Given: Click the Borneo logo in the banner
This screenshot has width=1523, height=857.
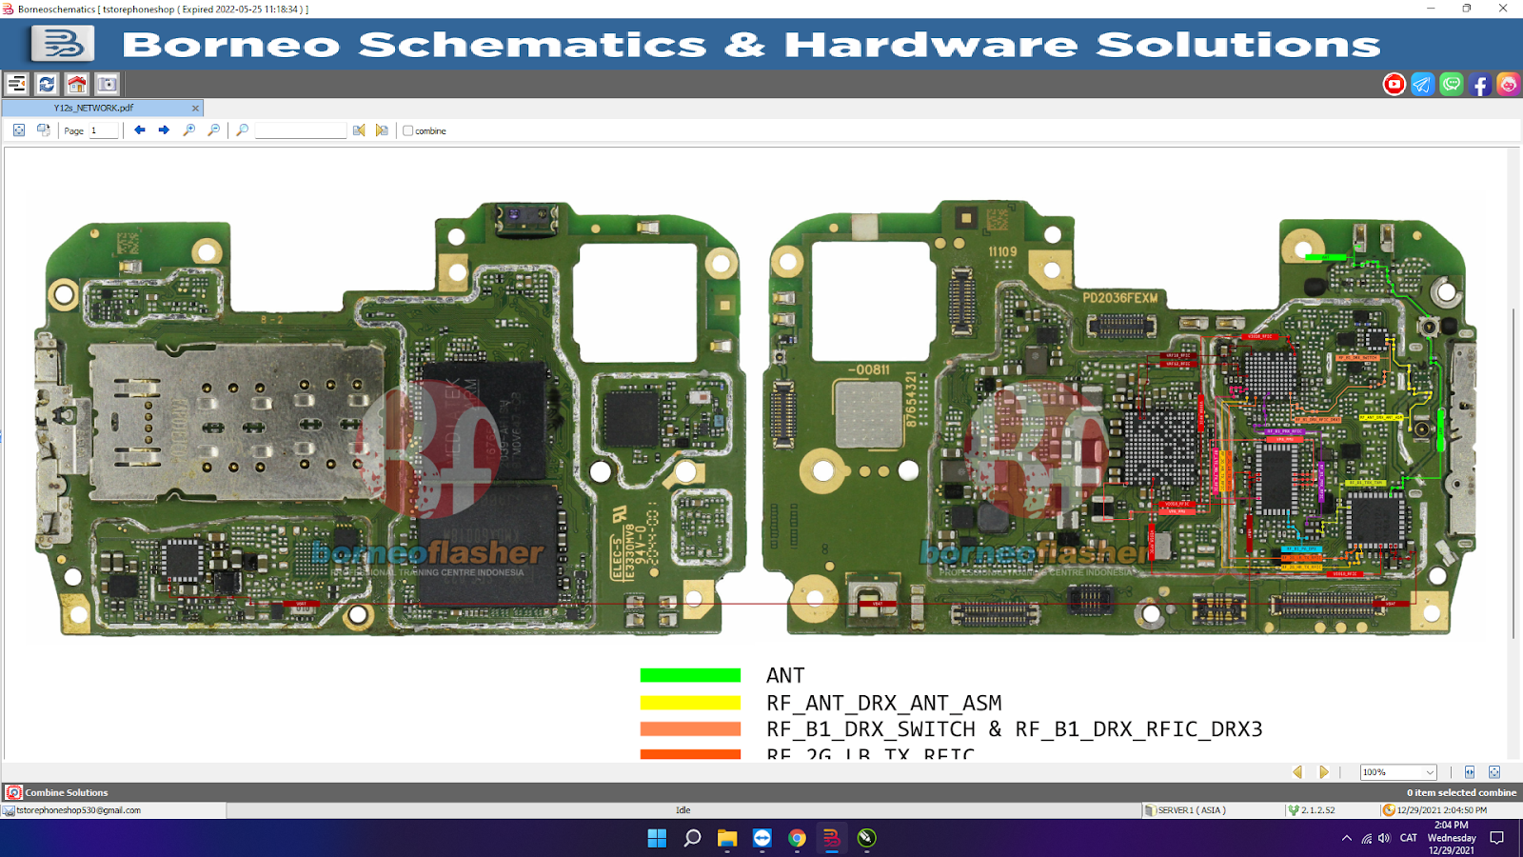Looking at the screenshot, I should (63, 44).
